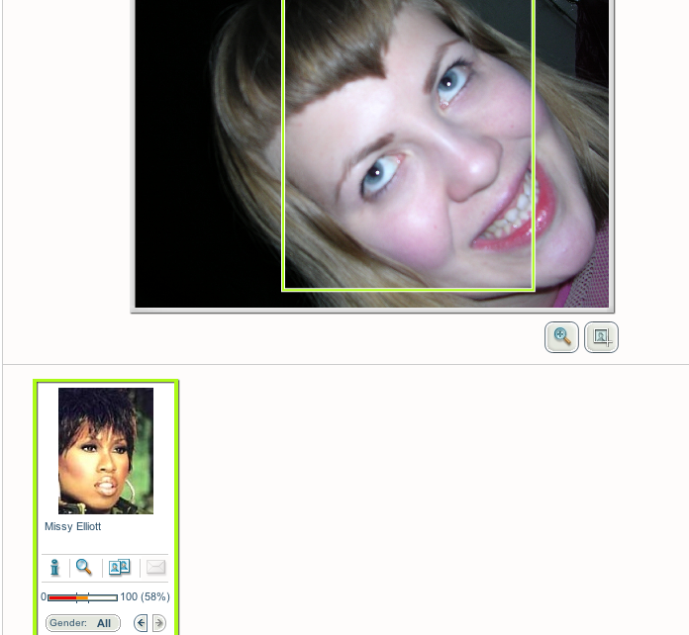Click the empty results area right of match card
Image resolution: width=689 pixels, height=635 pixels.
pos(426,495)
